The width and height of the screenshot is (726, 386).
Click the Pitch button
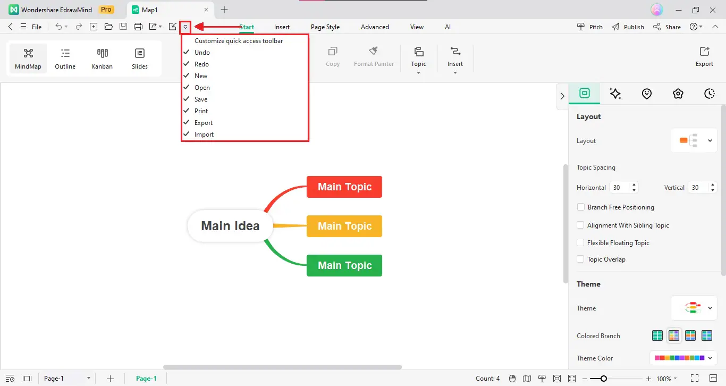coord(590,27)
